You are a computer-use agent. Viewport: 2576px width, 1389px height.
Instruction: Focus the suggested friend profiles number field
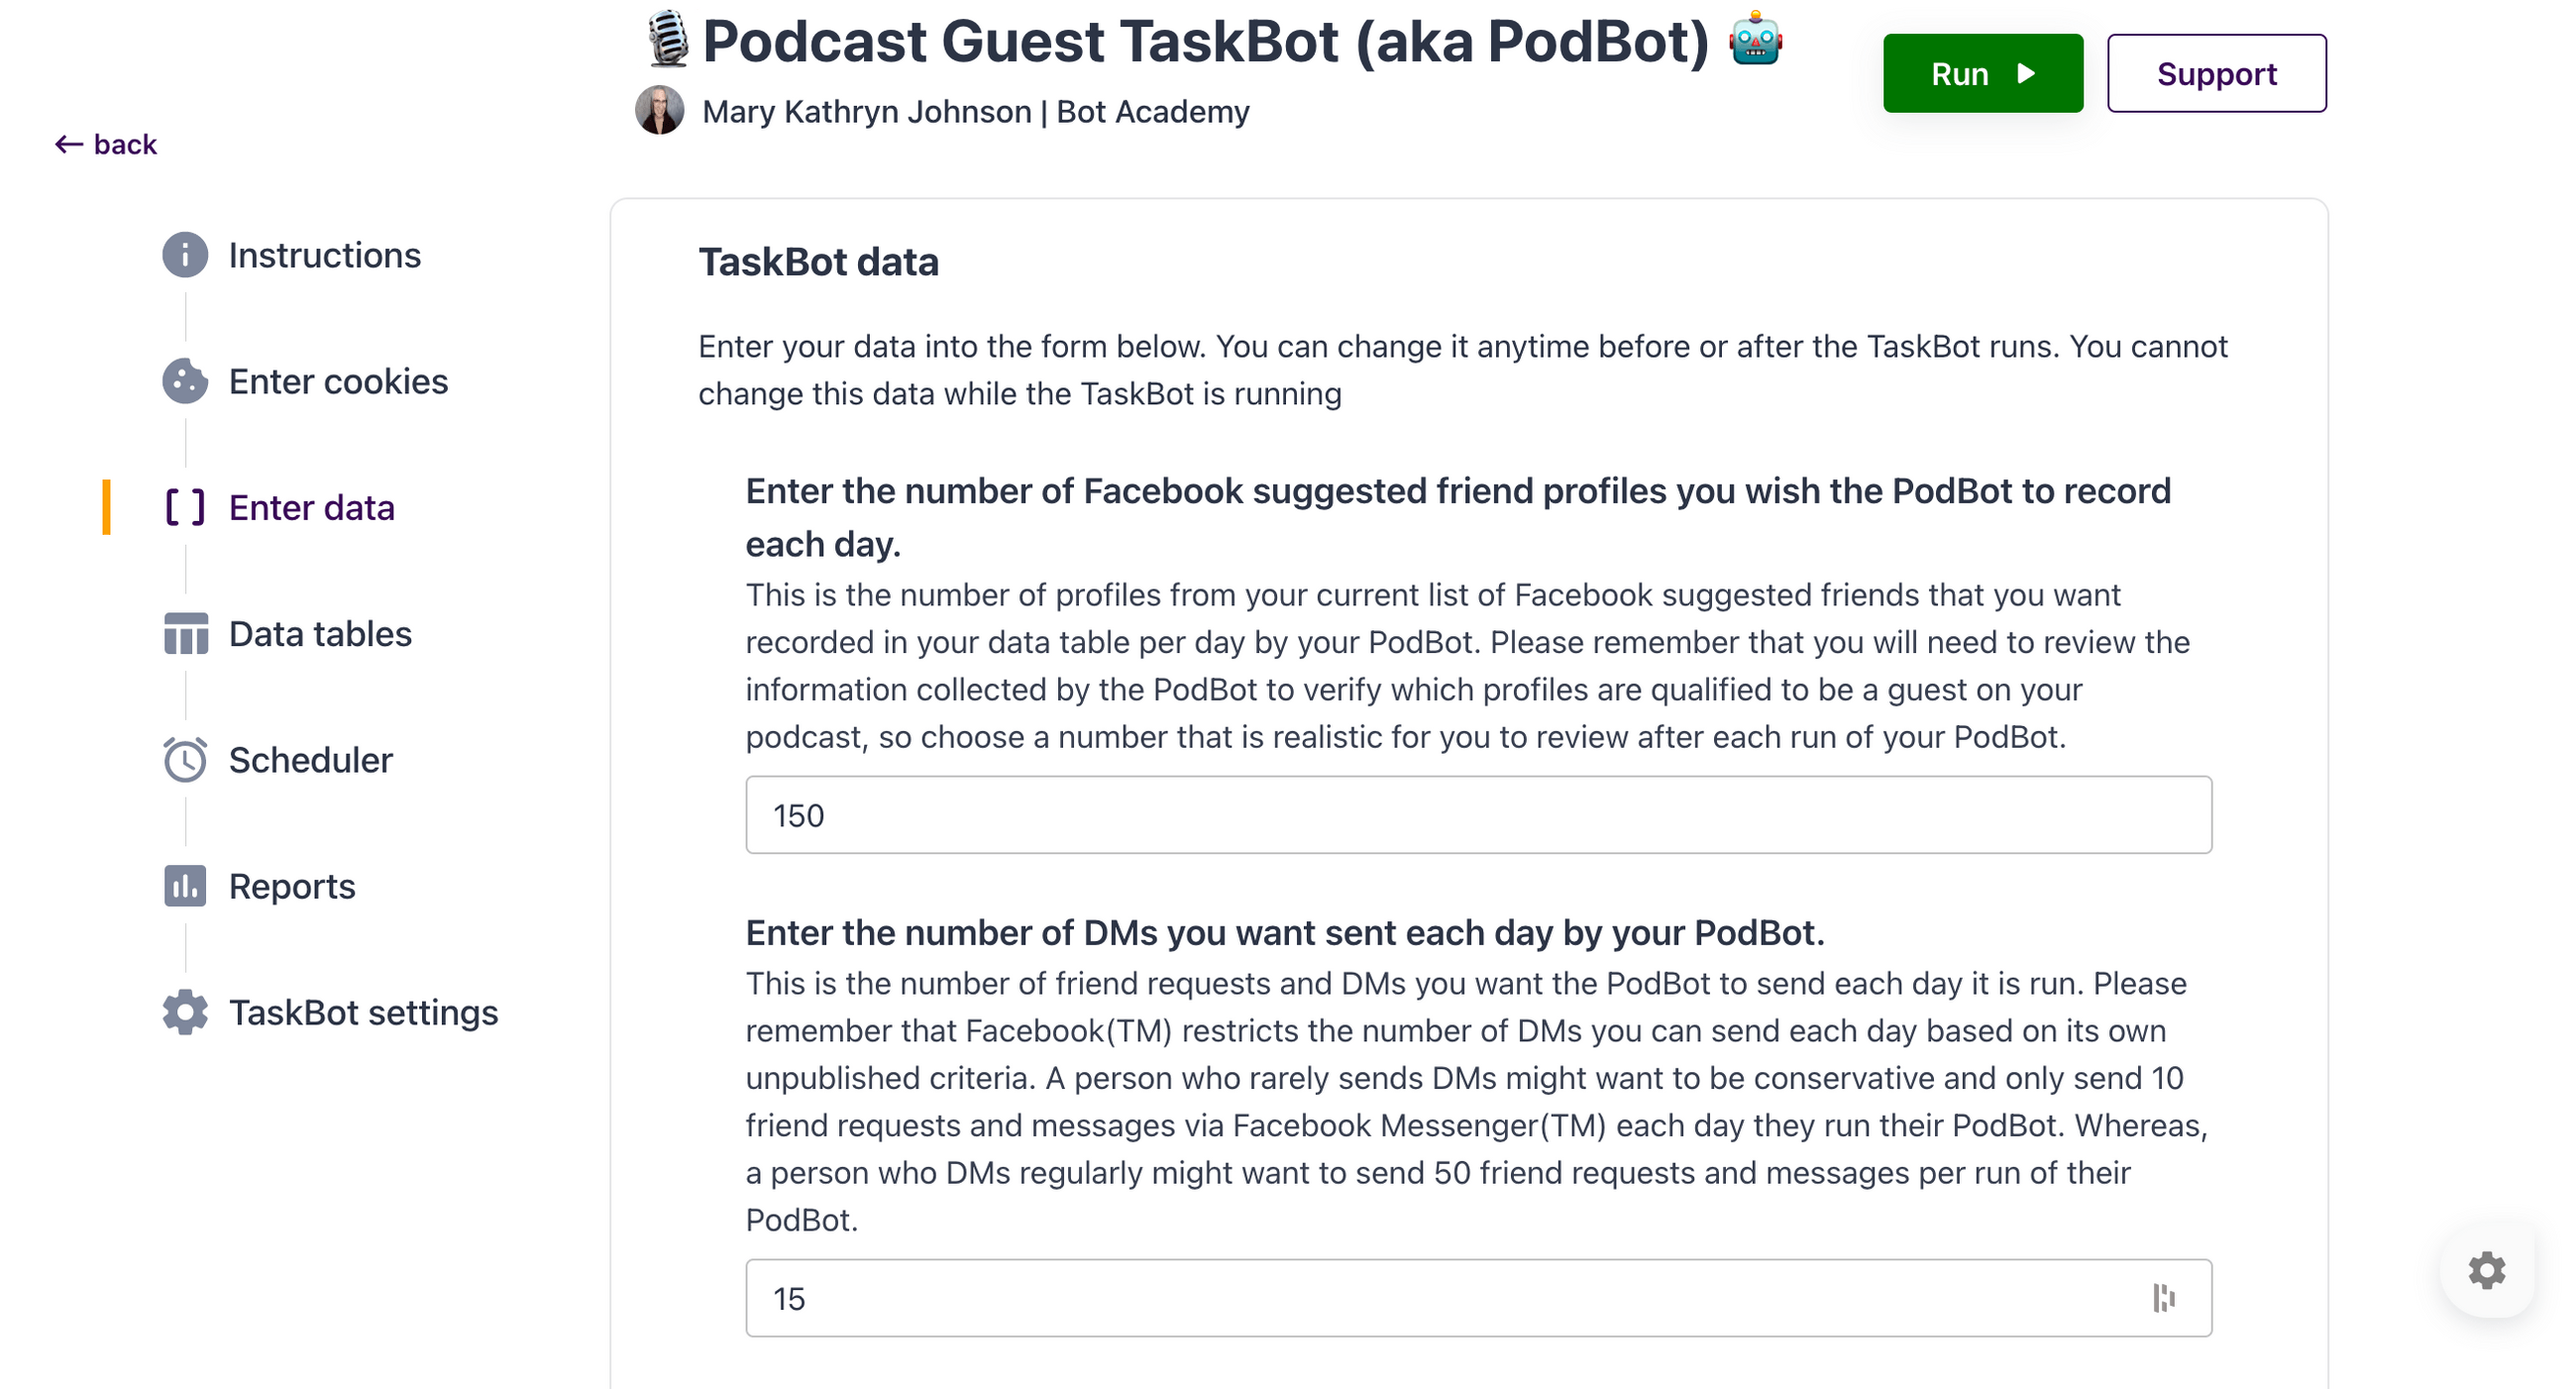point(1478,815)
